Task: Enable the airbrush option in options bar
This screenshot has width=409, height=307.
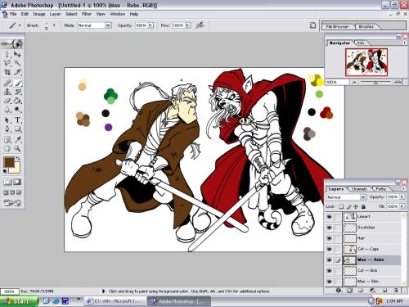Action: click(200, 25)
